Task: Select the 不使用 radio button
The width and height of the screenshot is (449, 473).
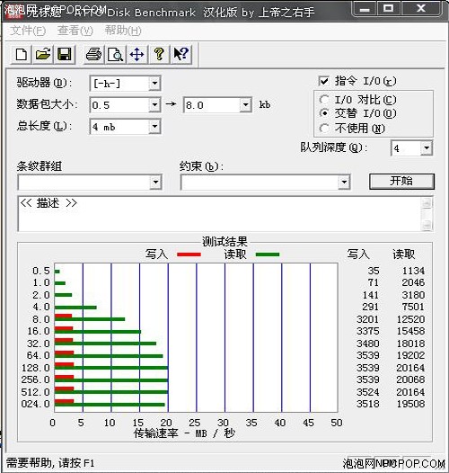Action: click(324, 129)
